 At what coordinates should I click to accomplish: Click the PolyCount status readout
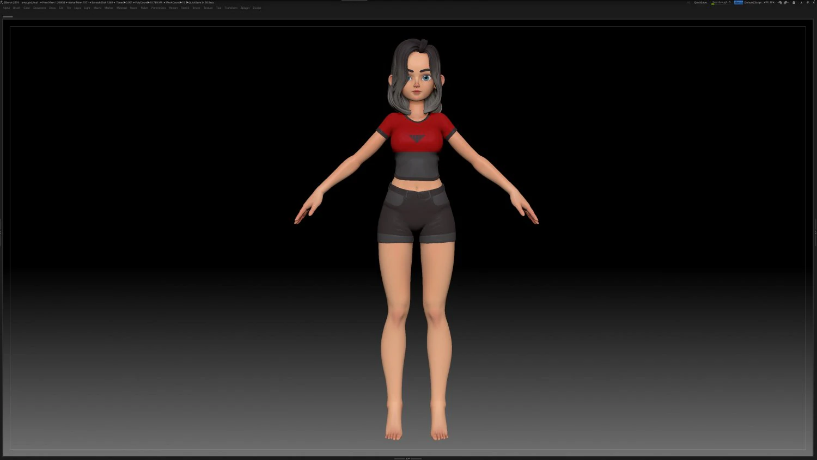pos(148,2)
